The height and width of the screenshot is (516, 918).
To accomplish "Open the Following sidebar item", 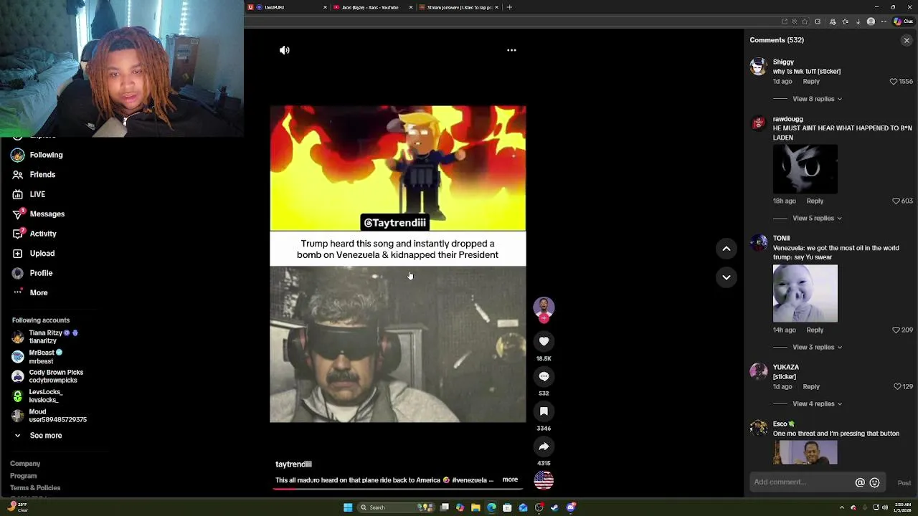I will click(46, 155).
